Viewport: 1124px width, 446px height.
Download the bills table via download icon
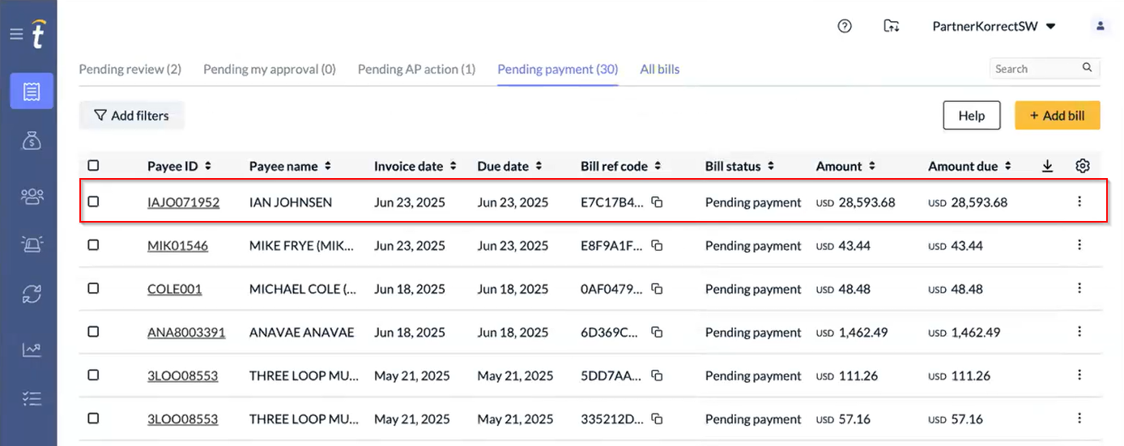1047,166
